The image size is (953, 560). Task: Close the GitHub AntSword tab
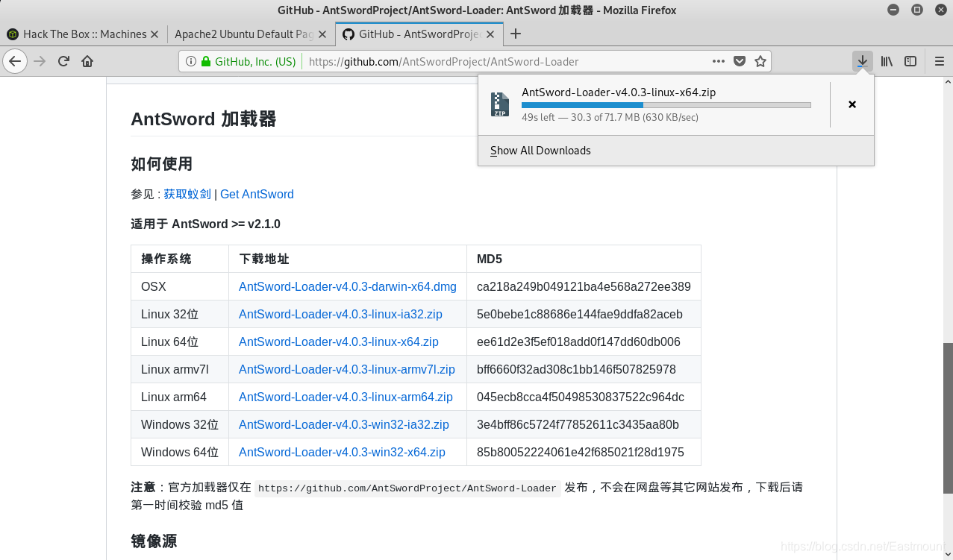pyautogui.click(x=490, y=34)
